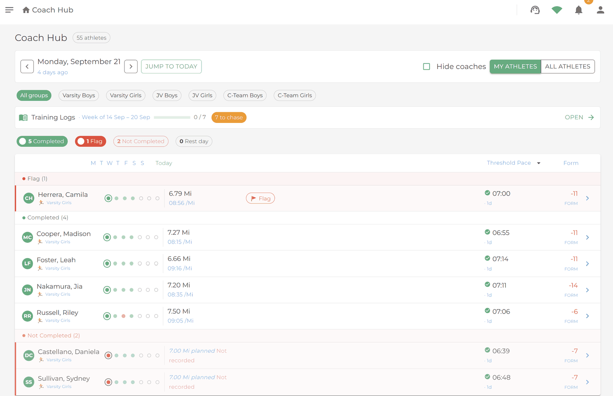Image resolution: width=613 pixels, height=396 pixels.
Task: Toggle the 5 Completed filter
Action: [x=42, y=141]
